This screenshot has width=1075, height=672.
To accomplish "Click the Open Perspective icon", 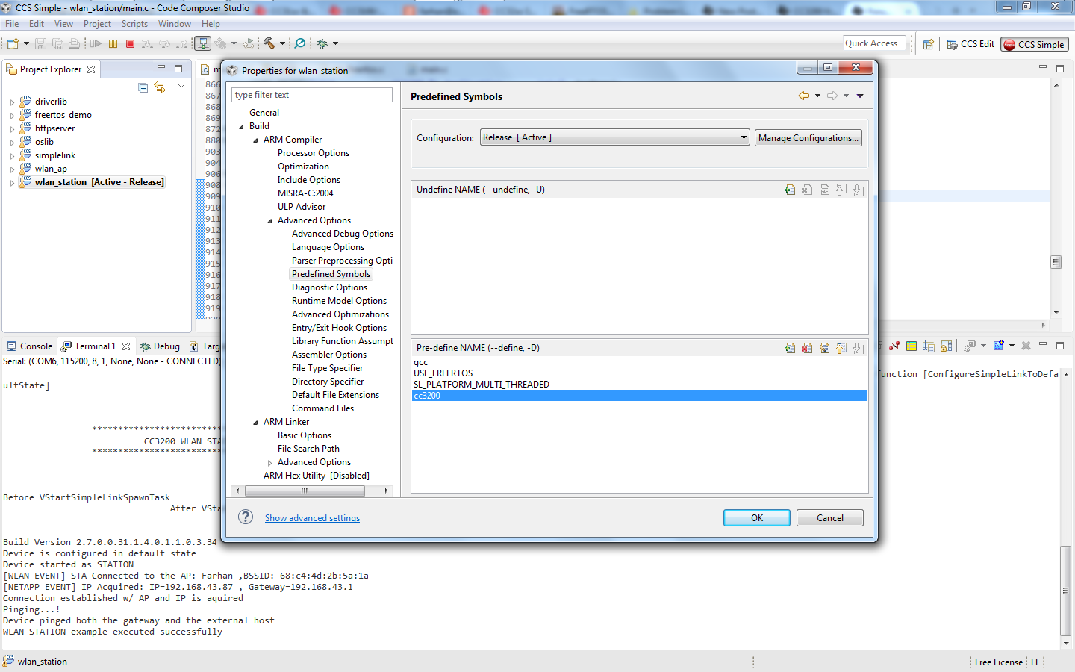I will click(x=929, y=44).
